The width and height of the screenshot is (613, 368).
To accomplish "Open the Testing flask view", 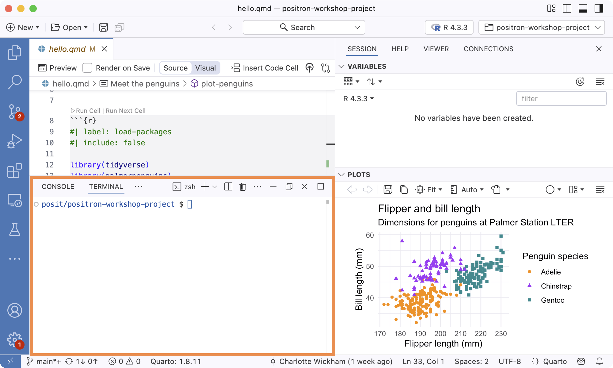I will (x=14, y=229).
